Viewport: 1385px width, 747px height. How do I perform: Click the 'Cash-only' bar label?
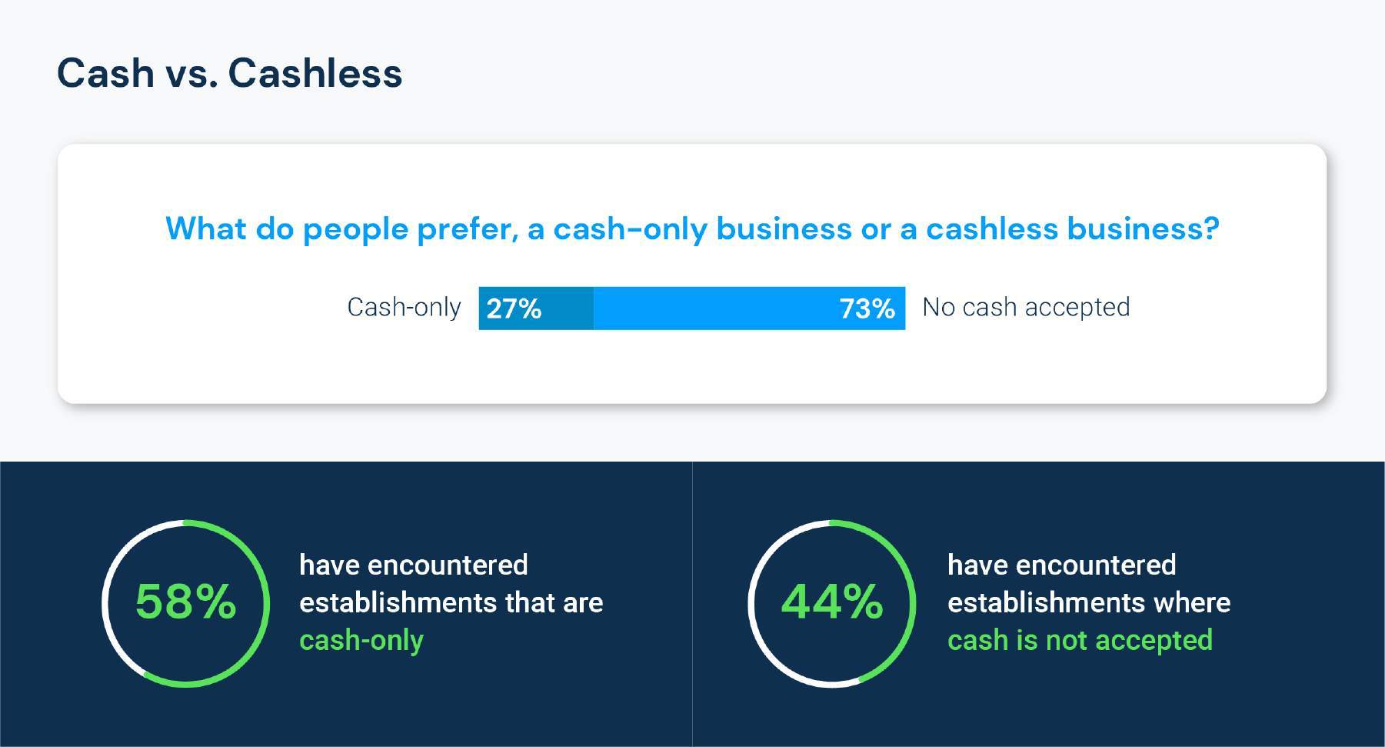tap(404, 307)
